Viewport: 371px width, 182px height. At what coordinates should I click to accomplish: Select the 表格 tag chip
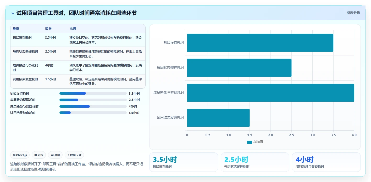coord(39,155)
